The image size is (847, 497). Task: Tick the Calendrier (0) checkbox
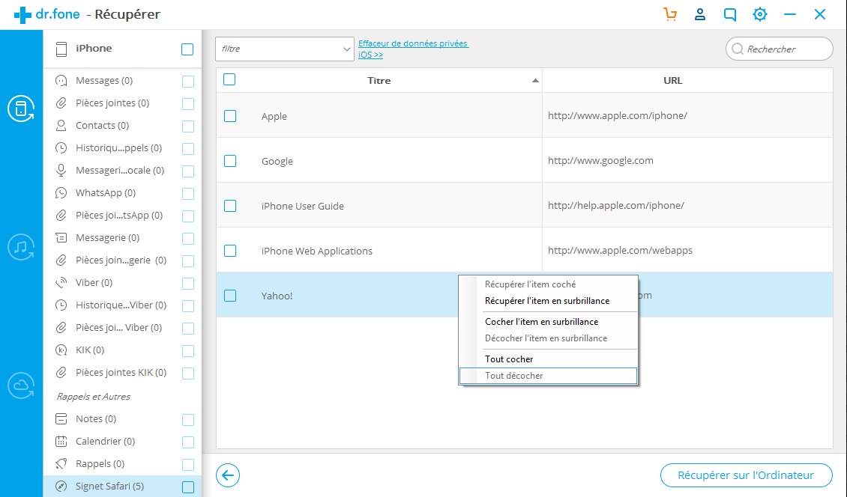pyautogui.click(x=188, y=442)
